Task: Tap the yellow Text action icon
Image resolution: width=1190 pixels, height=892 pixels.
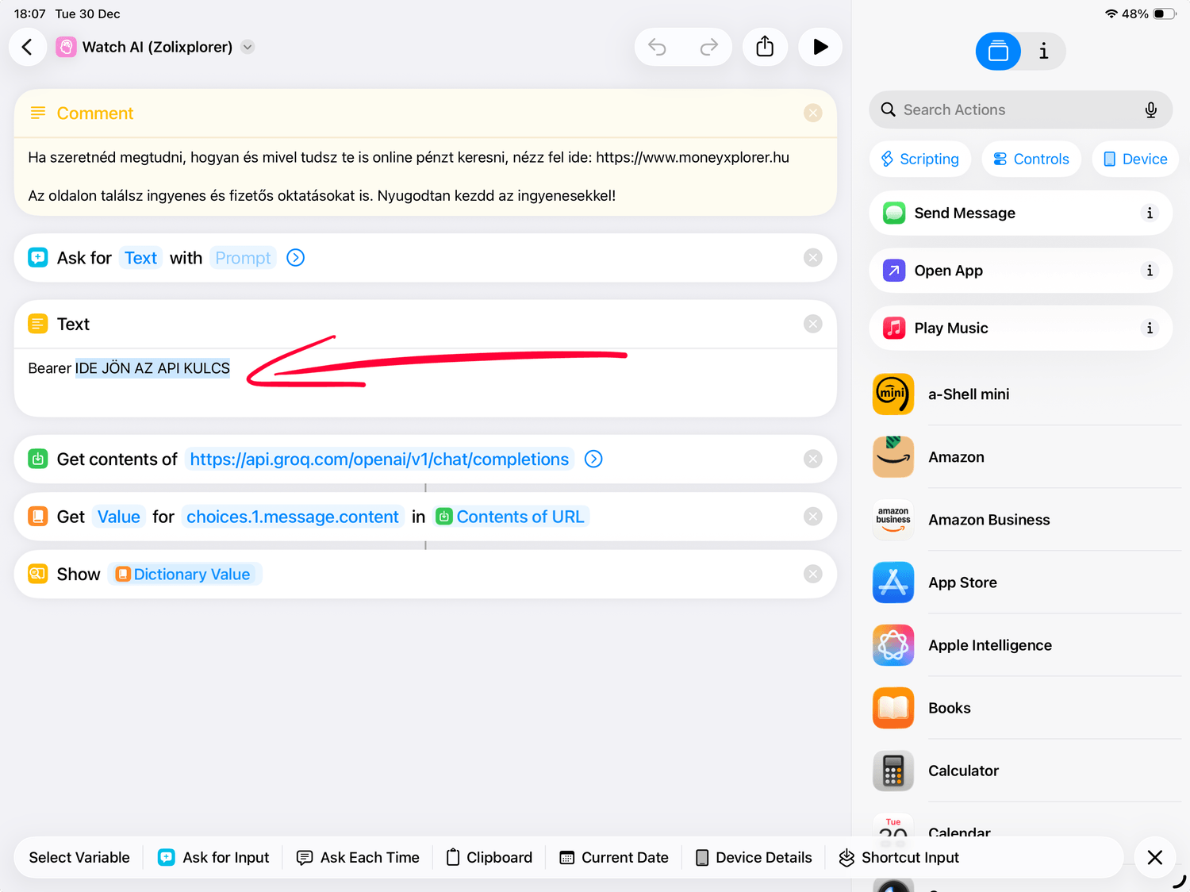Action: point(37,324)
